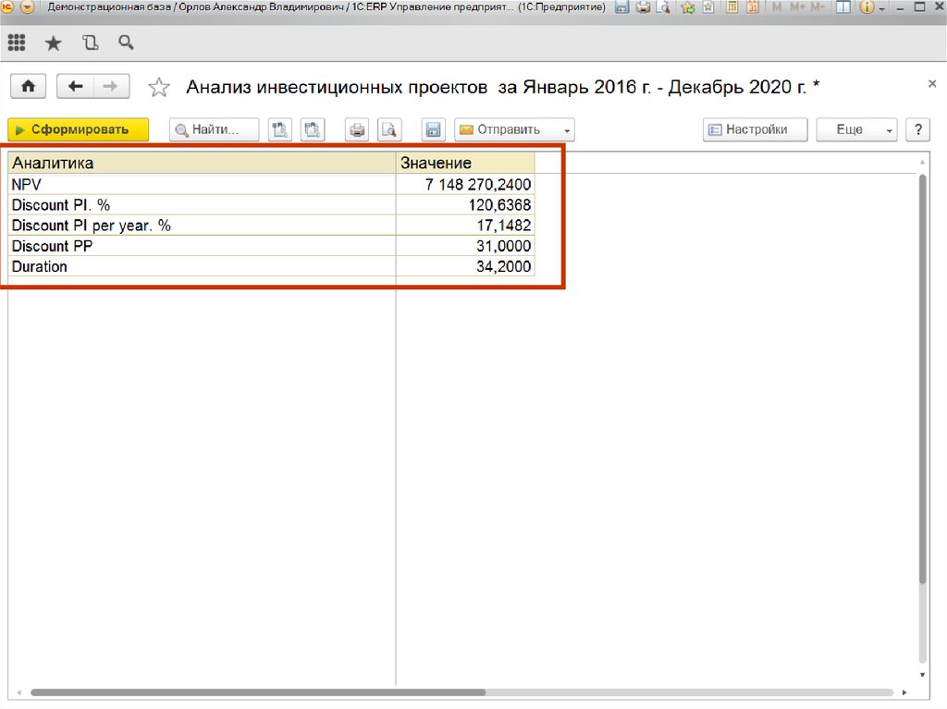947x709 pixels.
Task: Select the Аналитика column header
Action: point(202,163)
